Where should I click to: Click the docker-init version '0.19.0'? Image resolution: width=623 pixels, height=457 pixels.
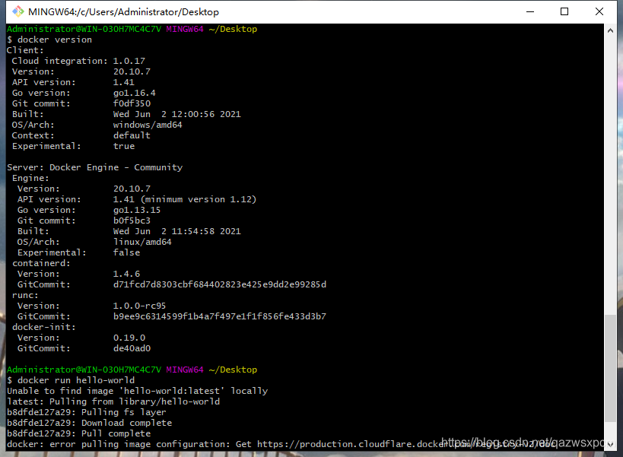129,338
